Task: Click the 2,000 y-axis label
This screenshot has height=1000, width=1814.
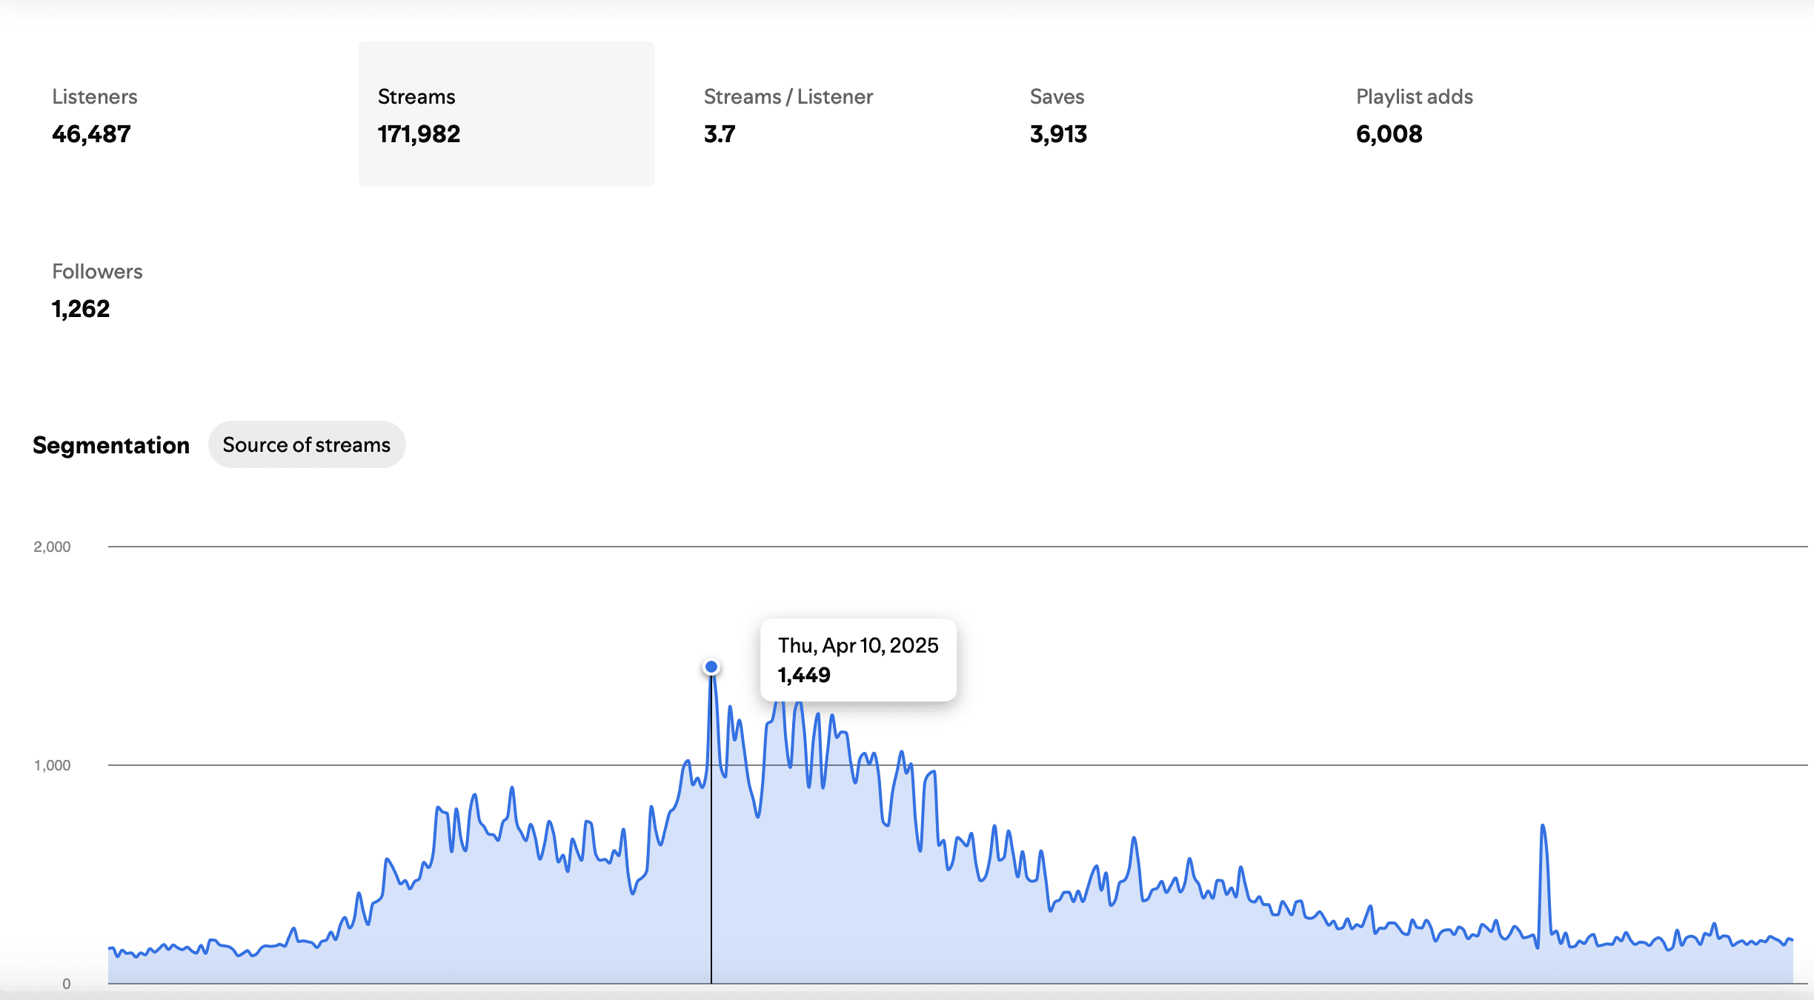Action: click(x=52, y=547)
